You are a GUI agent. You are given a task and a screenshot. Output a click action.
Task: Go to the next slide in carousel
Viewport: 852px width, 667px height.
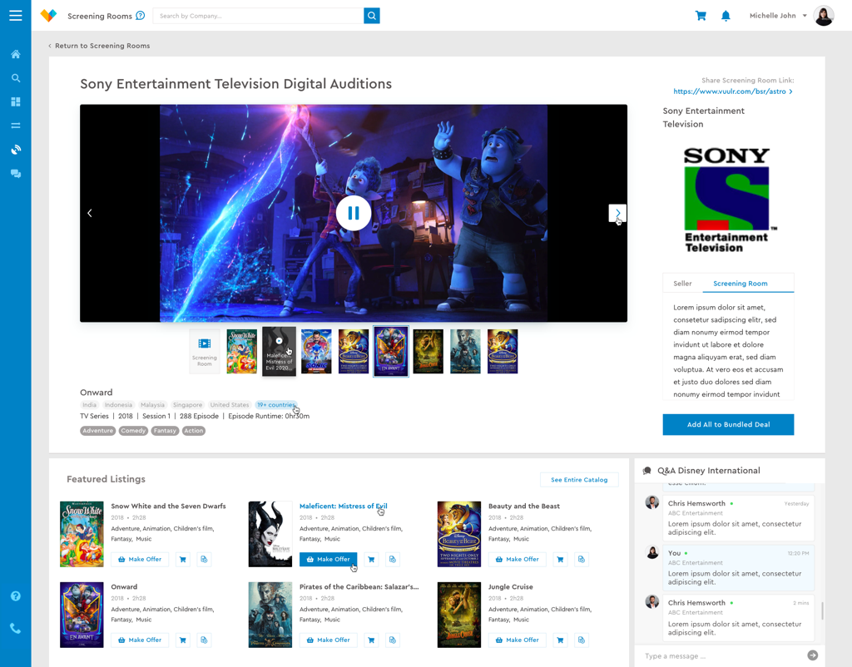617,214
